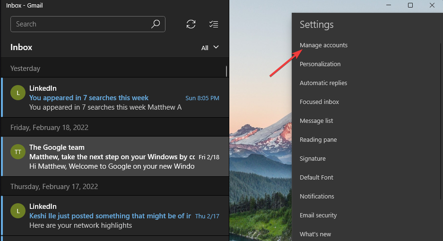Viewport: 443px width, 241px height.
Task: Select the Signature setting
Action: (x=313, y=159)
